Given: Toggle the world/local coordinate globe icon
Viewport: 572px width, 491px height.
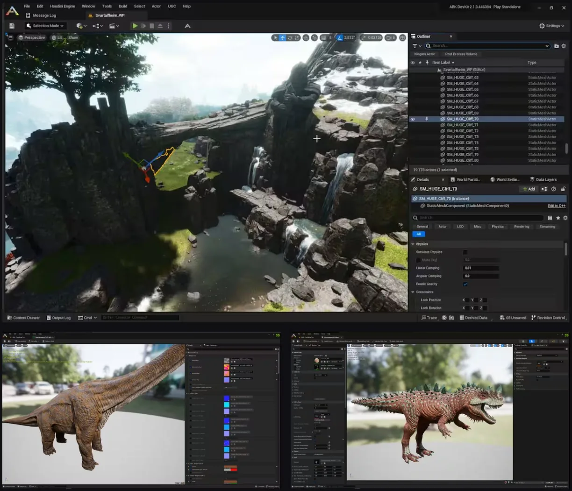Looking at the screenshot, I should 306,37.
